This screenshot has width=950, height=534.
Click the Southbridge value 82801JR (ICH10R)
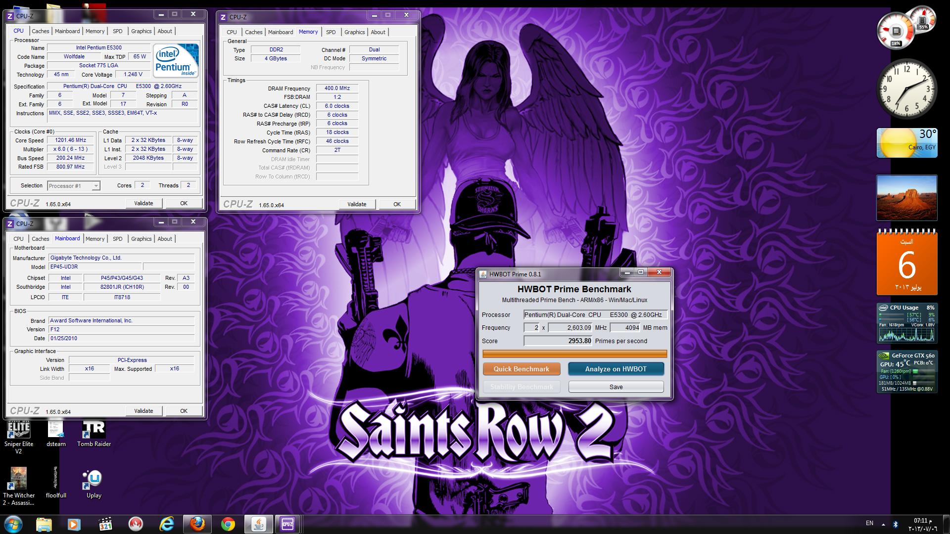122,287
